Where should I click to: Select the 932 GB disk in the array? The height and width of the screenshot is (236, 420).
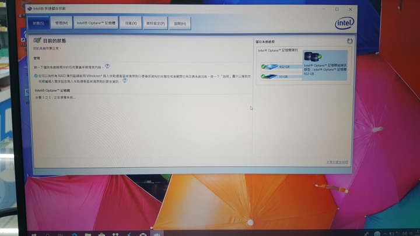[x=281, y=66]
